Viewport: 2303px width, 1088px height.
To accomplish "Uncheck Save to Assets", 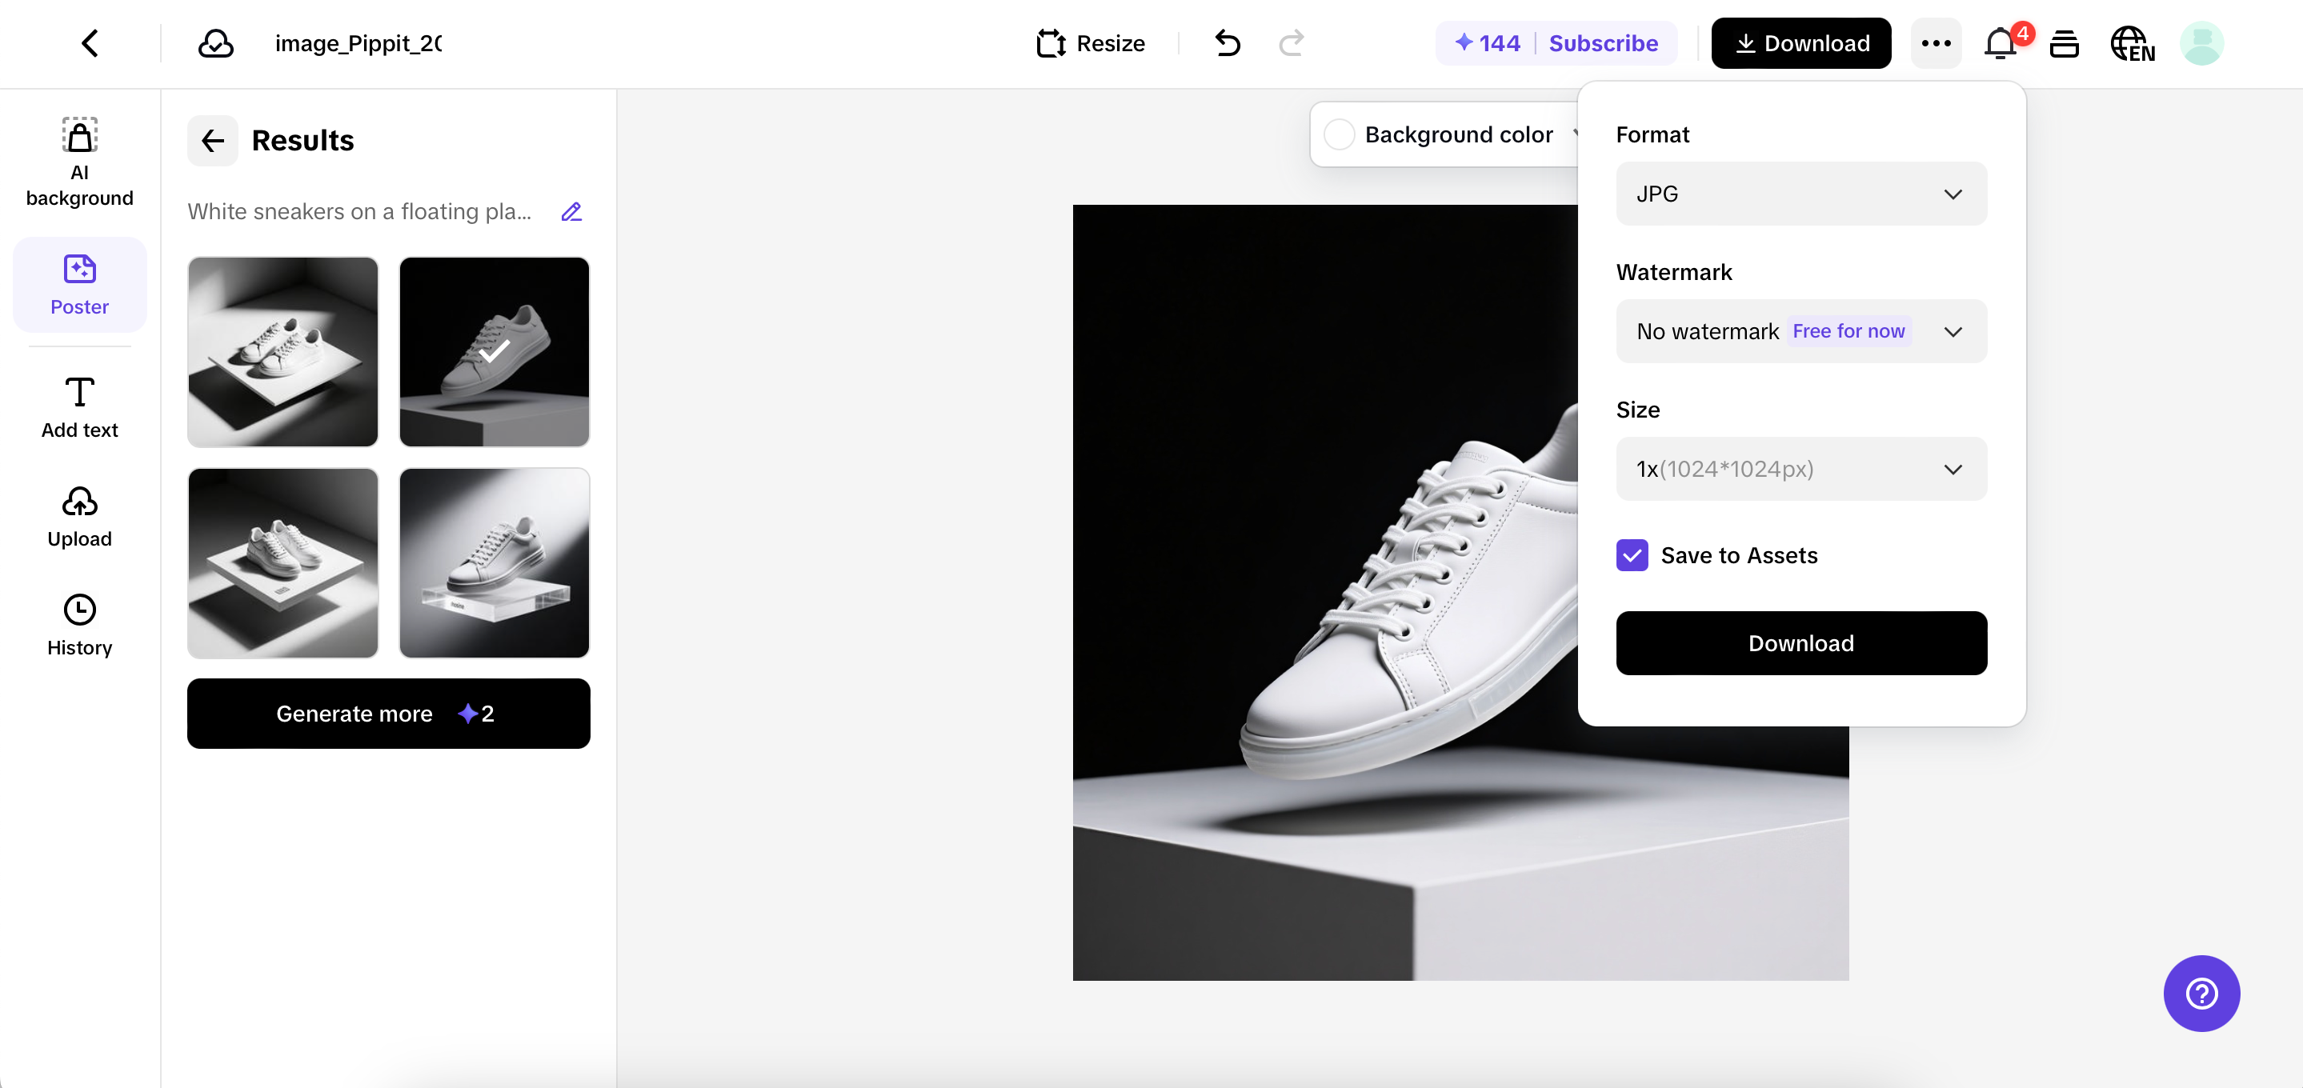I will coord(1632,555).
